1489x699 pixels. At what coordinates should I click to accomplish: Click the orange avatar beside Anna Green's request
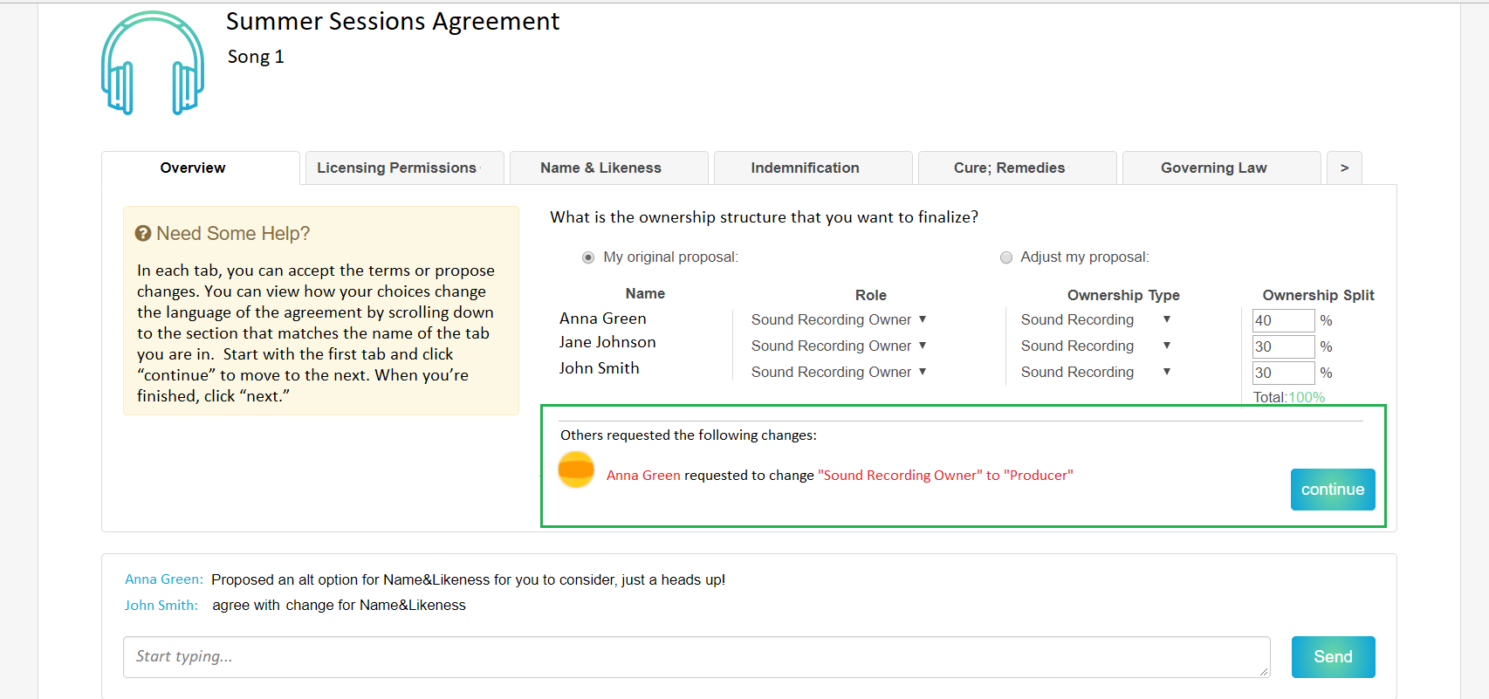coord(576,470)
